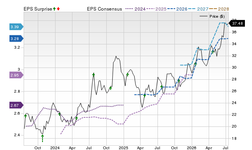252x150 pixels.
Task: Click the surprise arrow with dashed line near Oct 2023
Action: click(x=43, y=138)
